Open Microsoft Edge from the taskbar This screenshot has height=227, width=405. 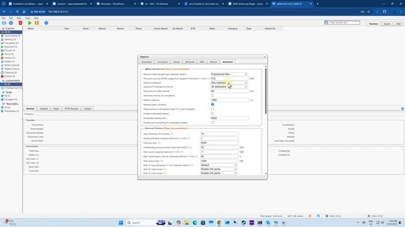(x=195, y=223)
